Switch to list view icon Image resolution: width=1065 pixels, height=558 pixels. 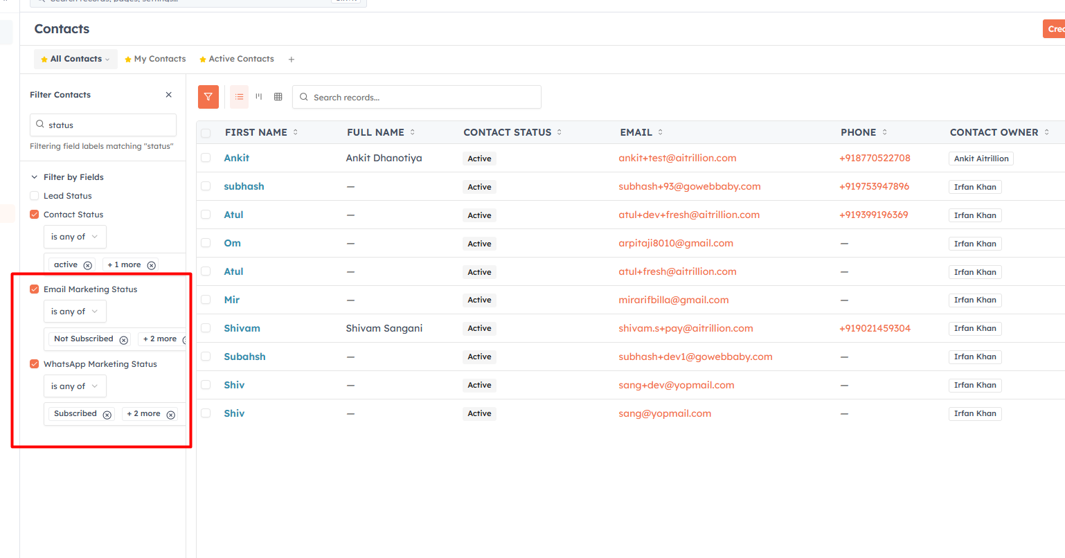point(239,97)
